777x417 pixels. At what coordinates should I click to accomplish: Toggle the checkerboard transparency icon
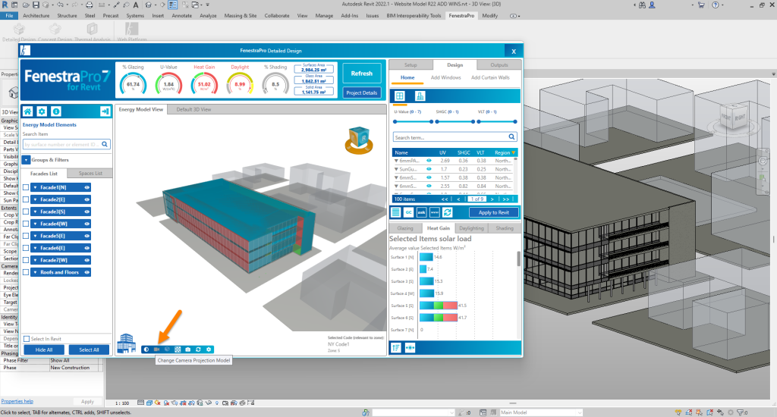[178, 350]
